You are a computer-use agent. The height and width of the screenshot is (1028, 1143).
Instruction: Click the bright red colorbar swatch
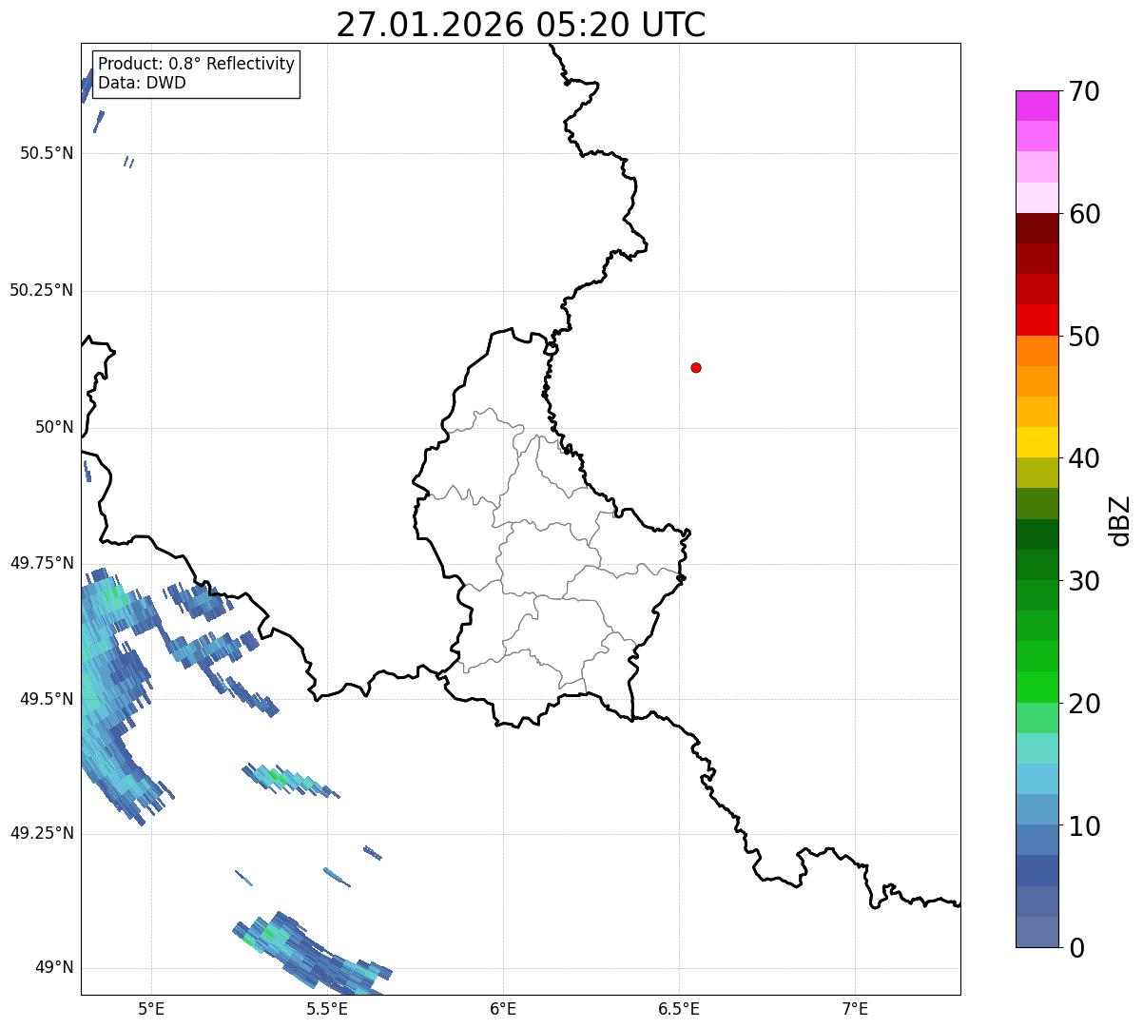pos(1036,320)
